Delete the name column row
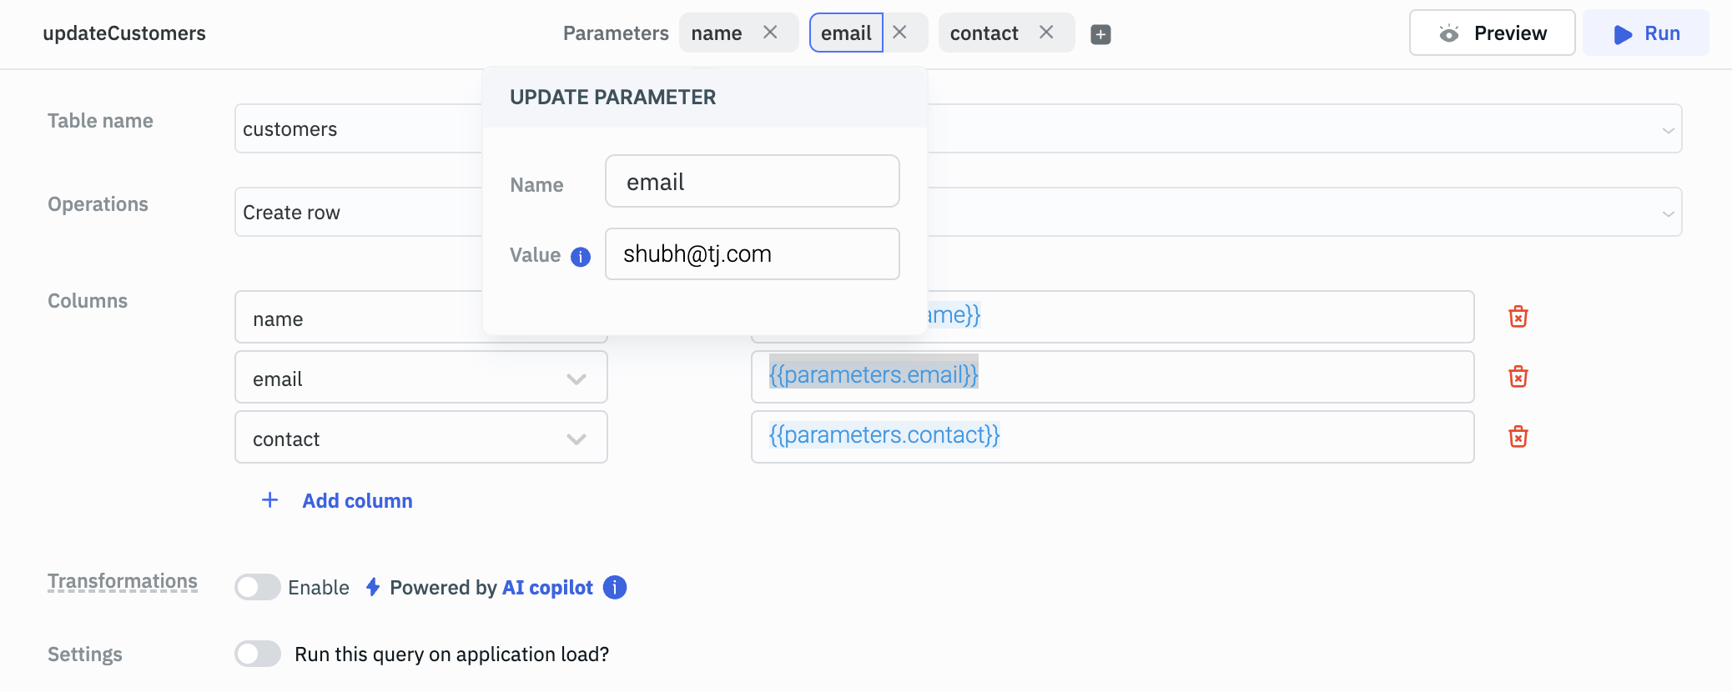 (x=1518, y=317)
